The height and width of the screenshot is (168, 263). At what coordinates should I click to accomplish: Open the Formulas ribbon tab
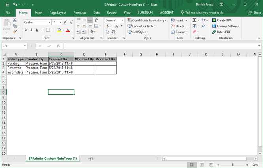point(79,13)
